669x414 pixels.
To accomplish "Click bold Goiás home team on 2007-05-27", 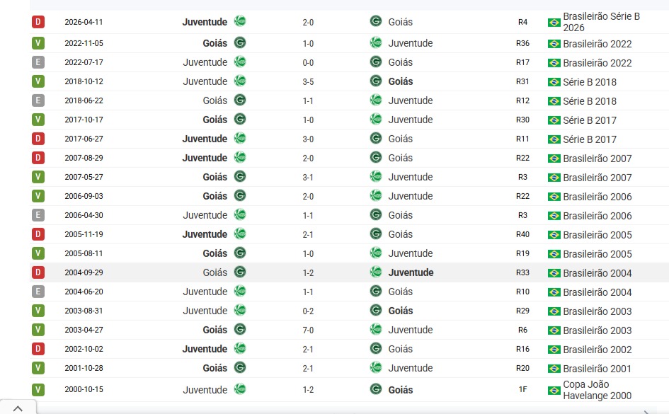I will click(215, 177).
